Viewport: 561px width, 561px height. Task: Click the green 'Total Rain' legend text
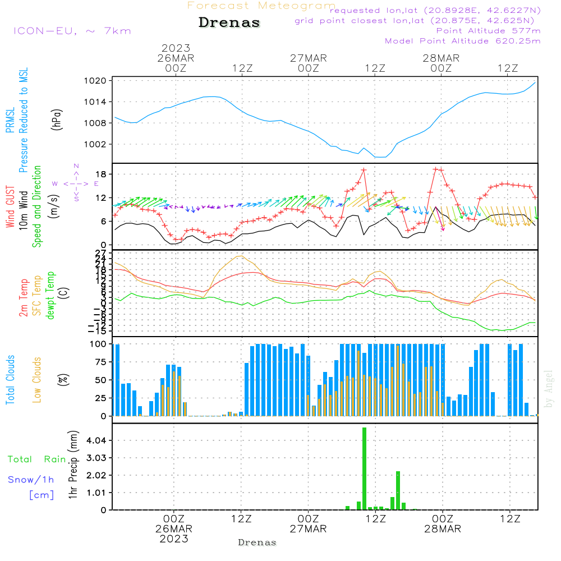coord(37,459)
